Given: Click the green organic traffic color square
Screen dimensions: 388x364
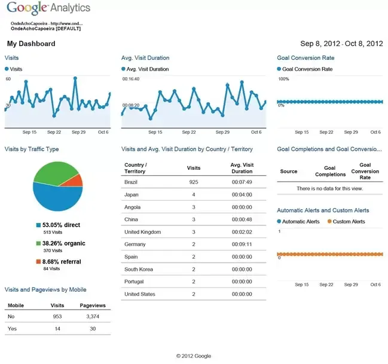Looking at the screenshot, I should 38,244.
